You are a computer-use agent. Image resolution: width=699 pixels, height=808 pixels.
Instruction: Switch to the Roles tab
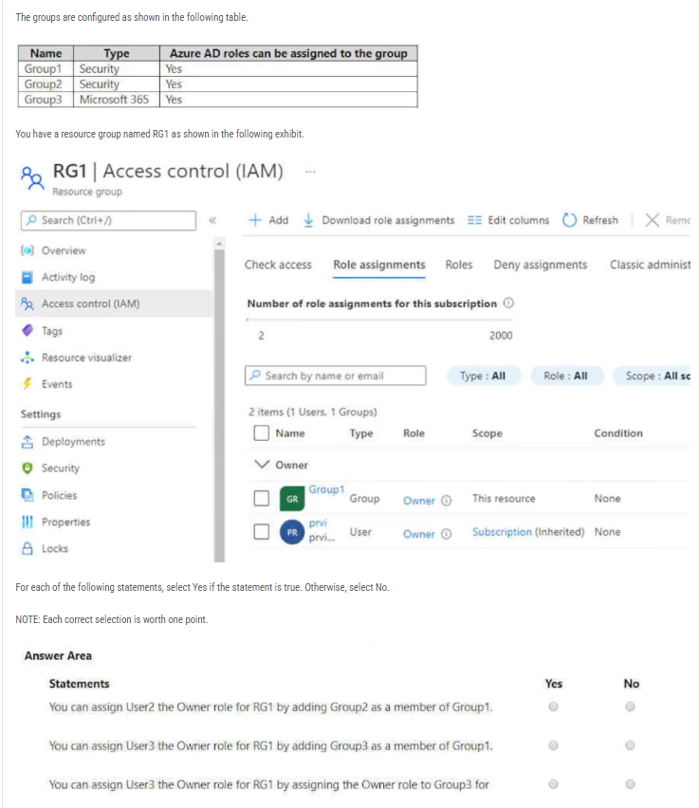point(459,265)
